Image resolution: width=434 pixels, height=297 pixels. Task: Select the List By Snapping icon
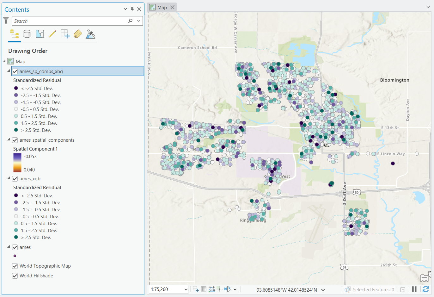65,34
